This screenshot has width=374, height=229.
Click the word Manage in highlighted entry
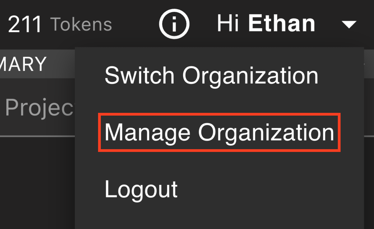tap(148, 132)
